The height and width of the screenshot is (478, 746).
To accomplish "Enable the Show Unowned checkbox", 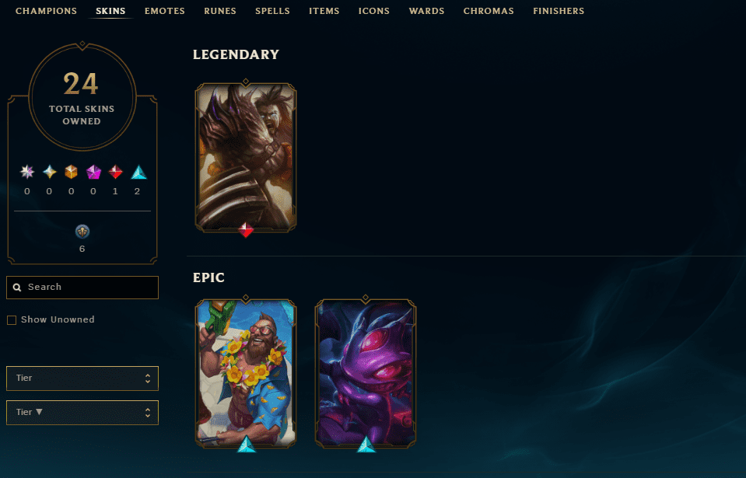I will pyautogui.click(x=12, y=320).
